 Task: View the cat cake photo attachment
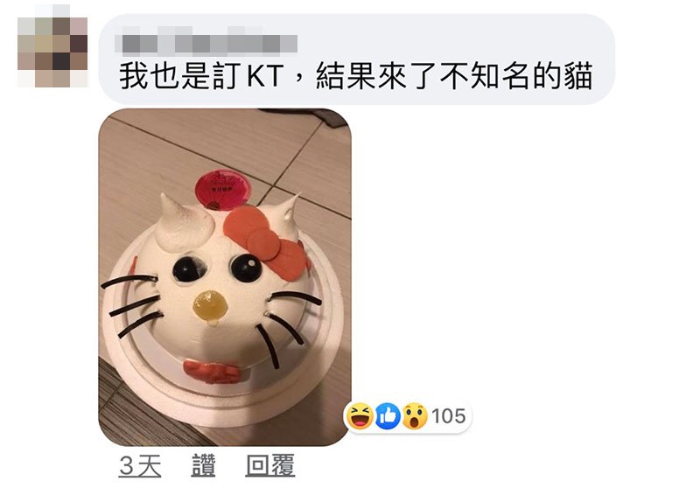[x=225, y=277]
